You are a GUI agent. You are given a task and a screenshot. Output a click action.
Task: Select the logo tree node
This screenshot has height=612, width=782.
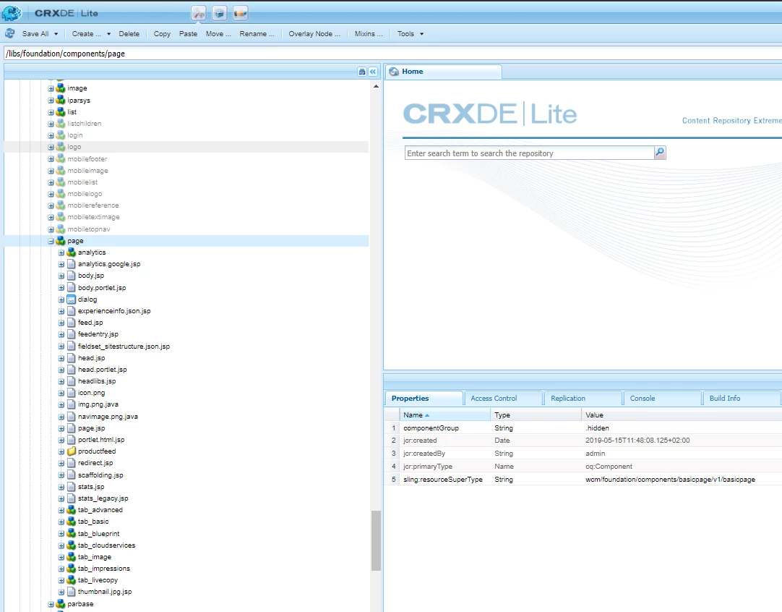pos(74,147)
